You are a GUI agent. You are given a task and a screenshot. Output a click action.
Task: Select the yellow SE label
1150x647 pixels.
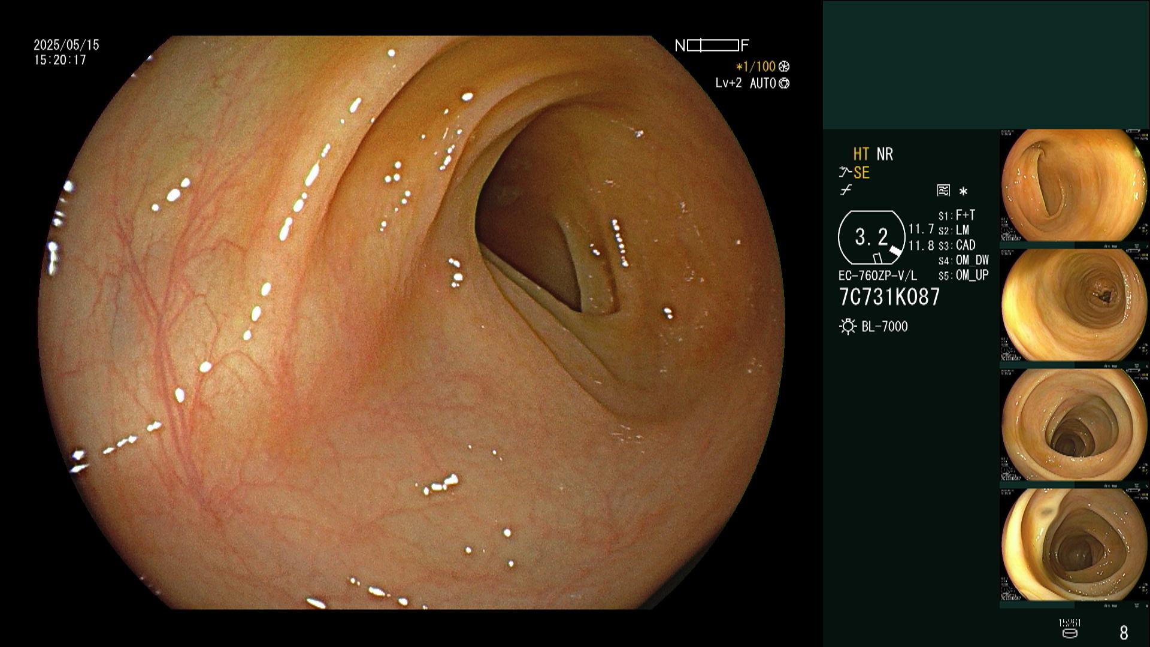[861, 173]
